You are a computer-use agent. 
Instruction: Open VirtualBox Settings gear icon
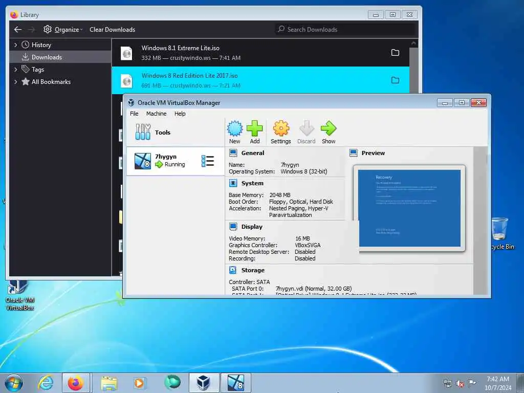pos(281,128)
